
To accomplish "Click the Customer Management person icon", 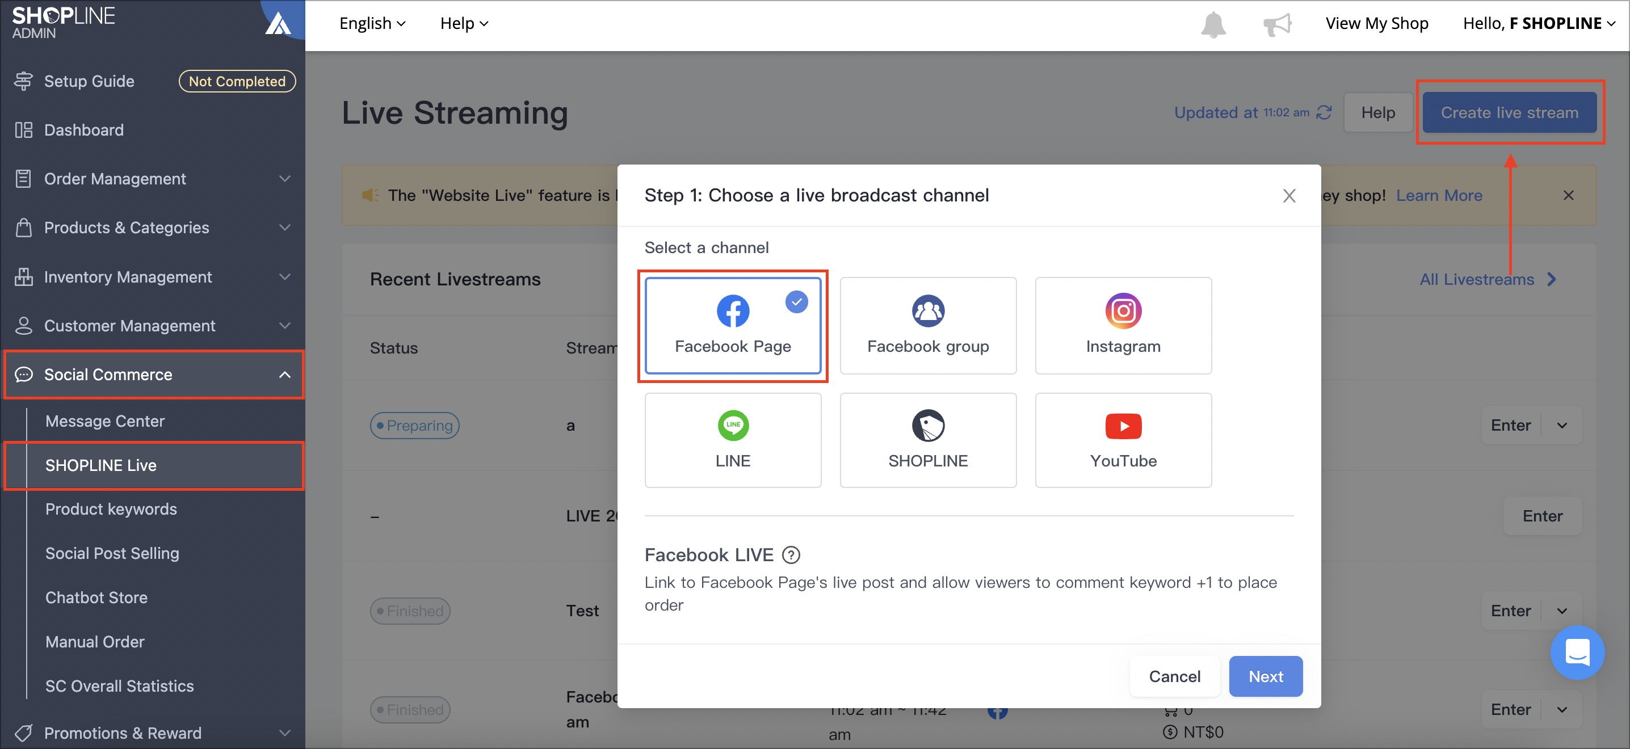I will tap(23, 325).
